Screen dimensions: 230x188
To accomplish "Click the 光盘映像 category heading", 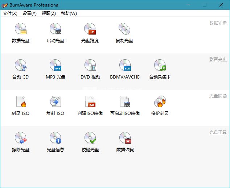I will (218, 96).
